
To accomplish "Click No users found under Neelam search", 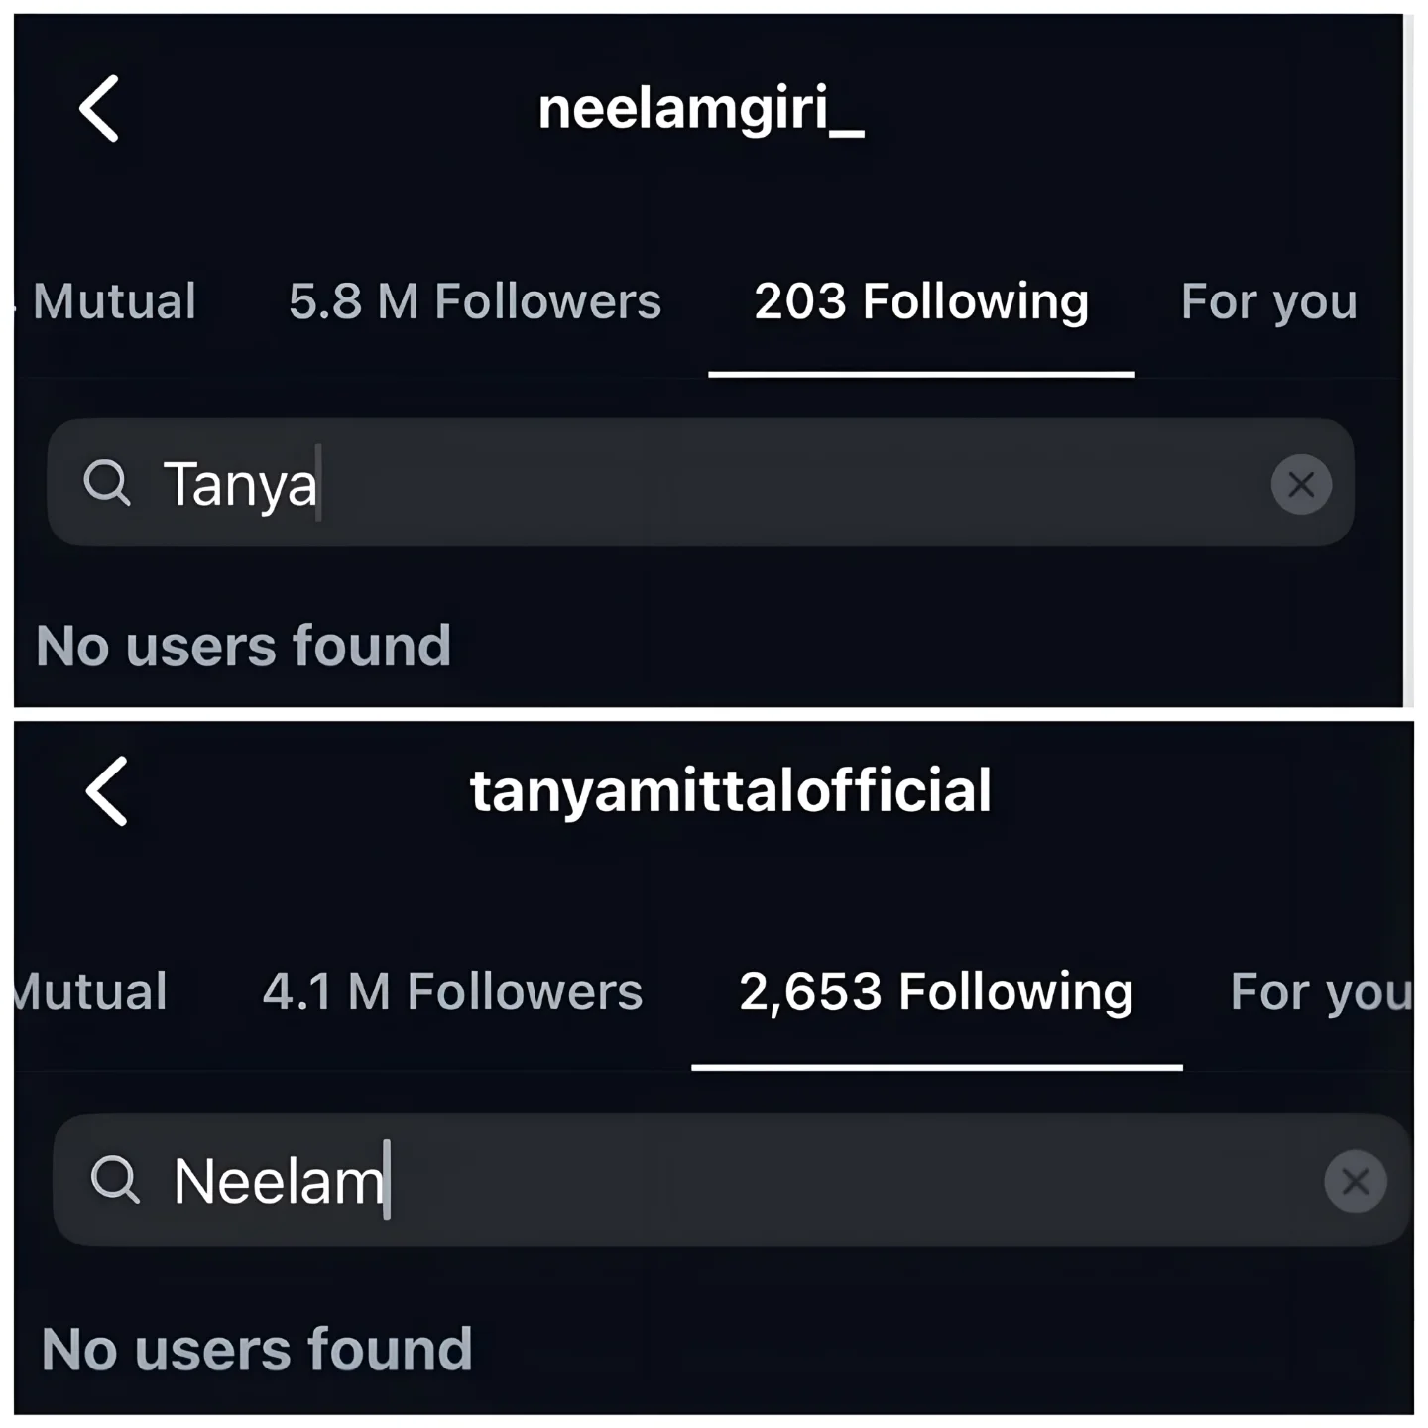I will click(x=257, y=1350).
